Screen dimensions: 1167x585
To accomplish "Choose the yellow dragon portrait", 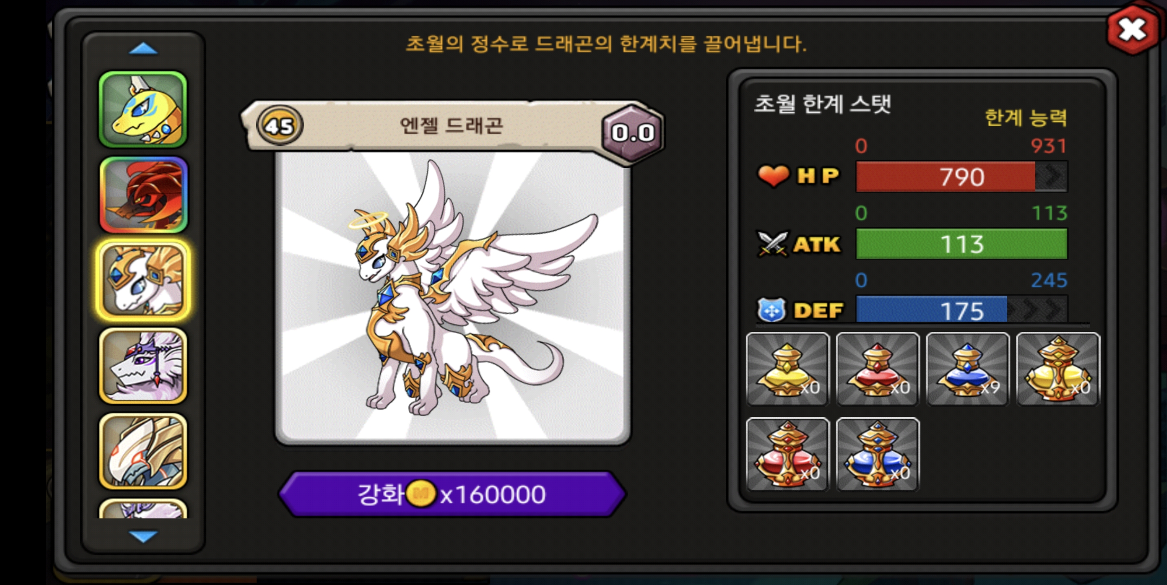I will pyautogui.click(x=143, y=109).
